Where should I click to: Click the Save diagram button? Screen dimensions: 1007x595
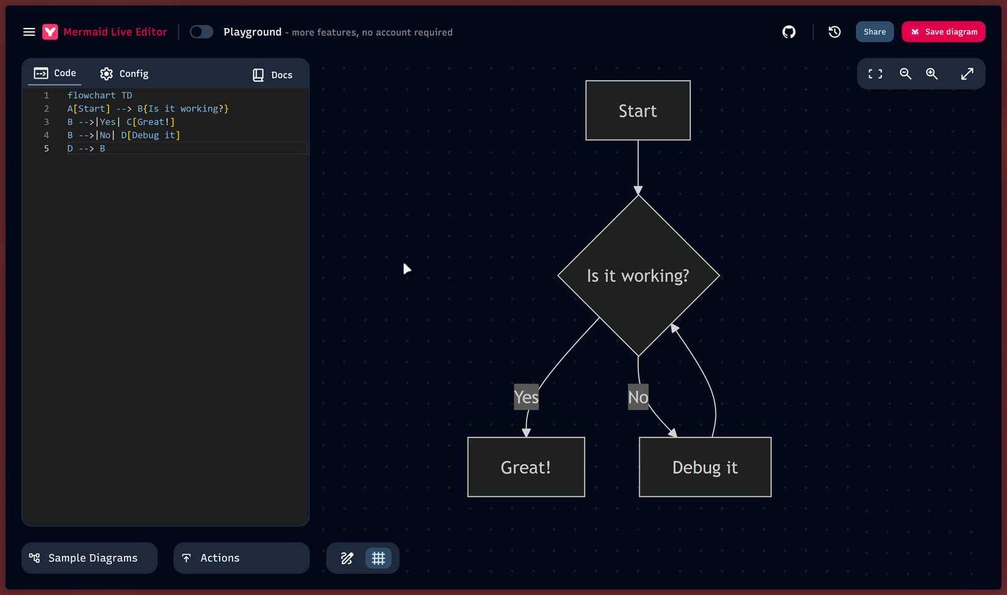tap(943, 32)
